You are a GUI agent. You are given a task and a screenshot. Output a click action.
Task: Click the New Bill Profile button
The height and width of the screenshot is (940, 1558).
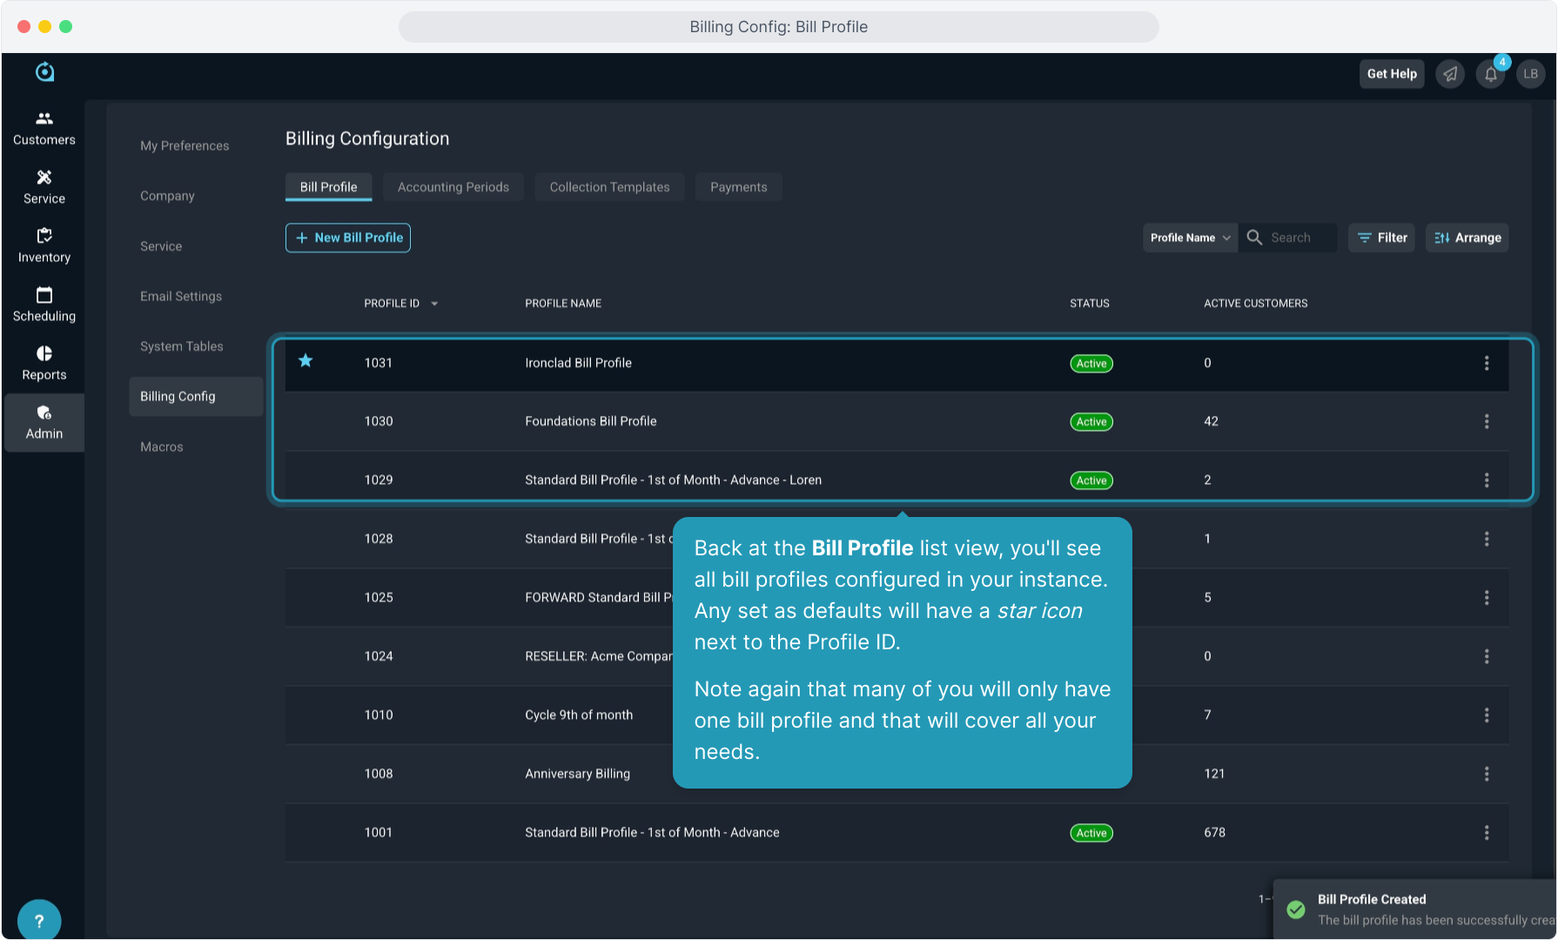coord(348,238)
